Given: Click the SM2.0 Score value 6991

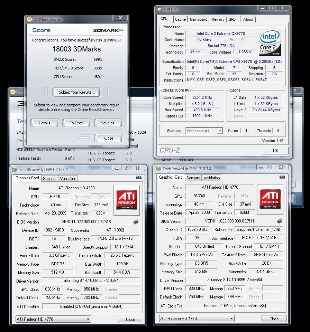Looking at the screenshot, I should tap(98, 59).
